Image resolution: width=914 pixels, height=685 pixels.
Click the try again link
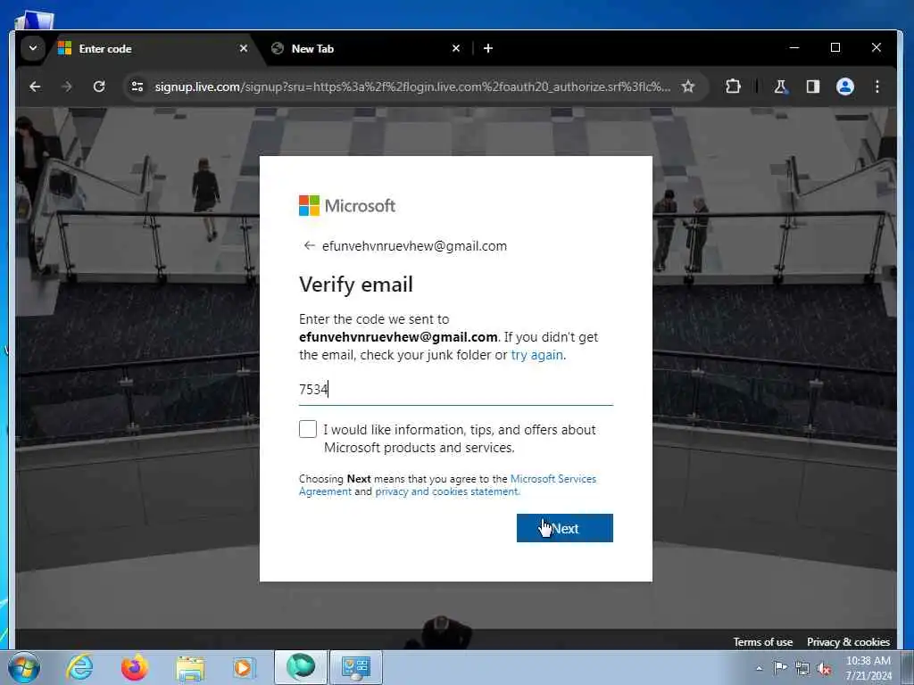(x=536, y=355)
